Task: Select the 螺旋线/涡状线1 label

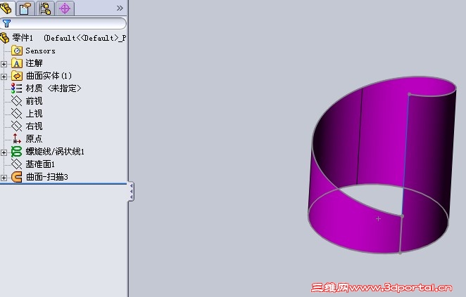Action: coord(55,152)
